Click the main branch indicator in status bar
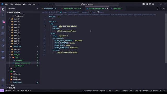The image size is (167, 94). pyautogui.click(x=8, y=91)
